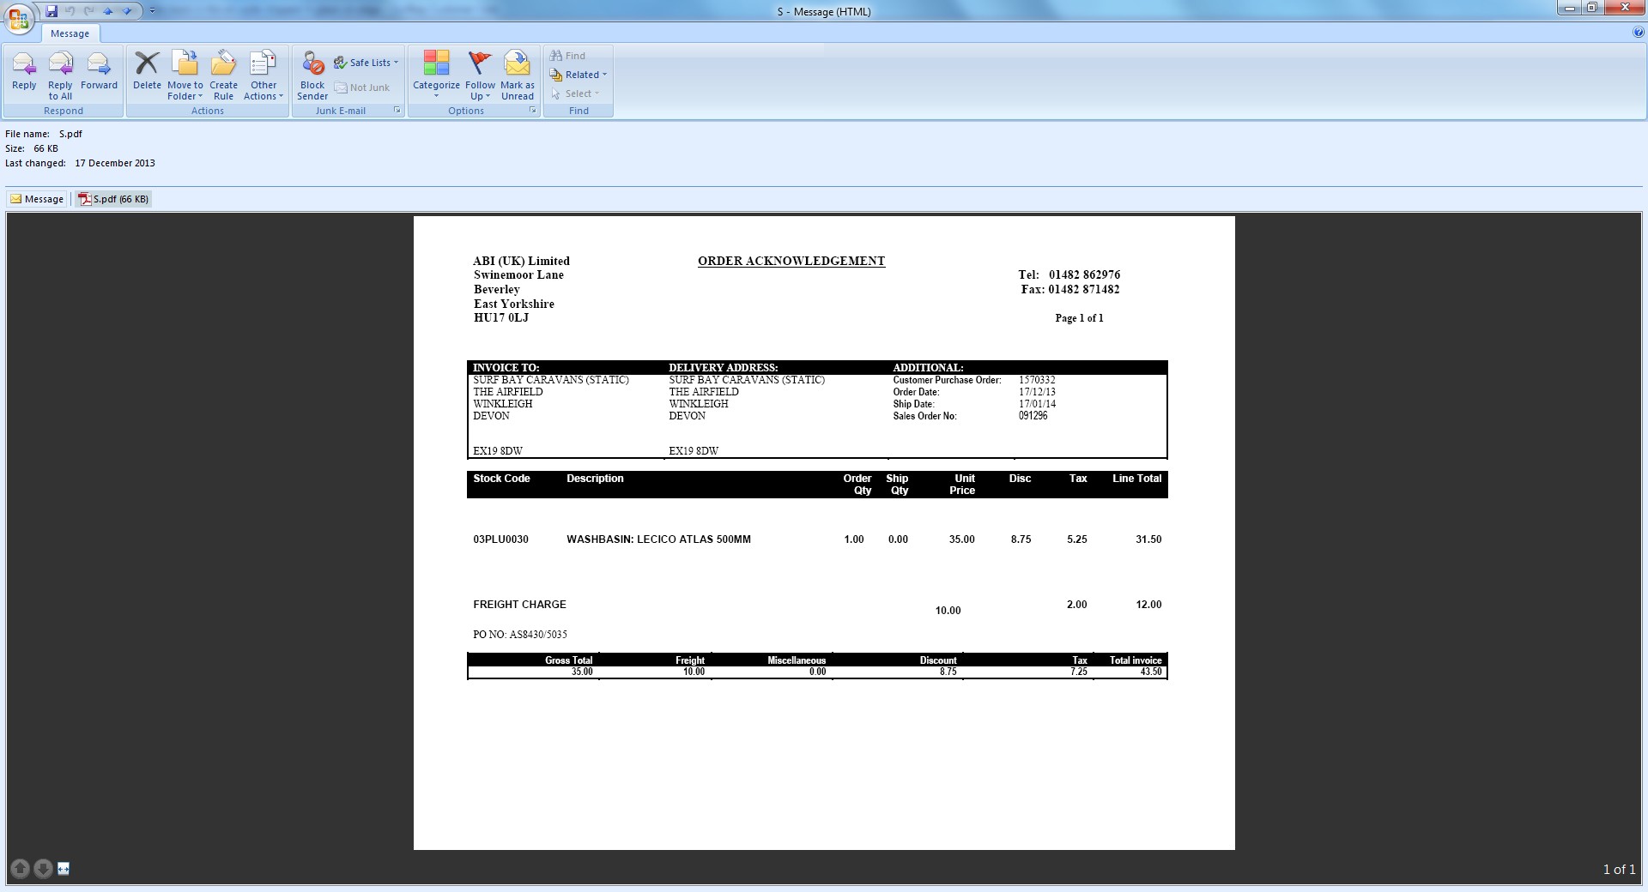Screen dimensions: 1648x892
Task: Click the previous page up arrow in preview
Action: coord(21,869)
